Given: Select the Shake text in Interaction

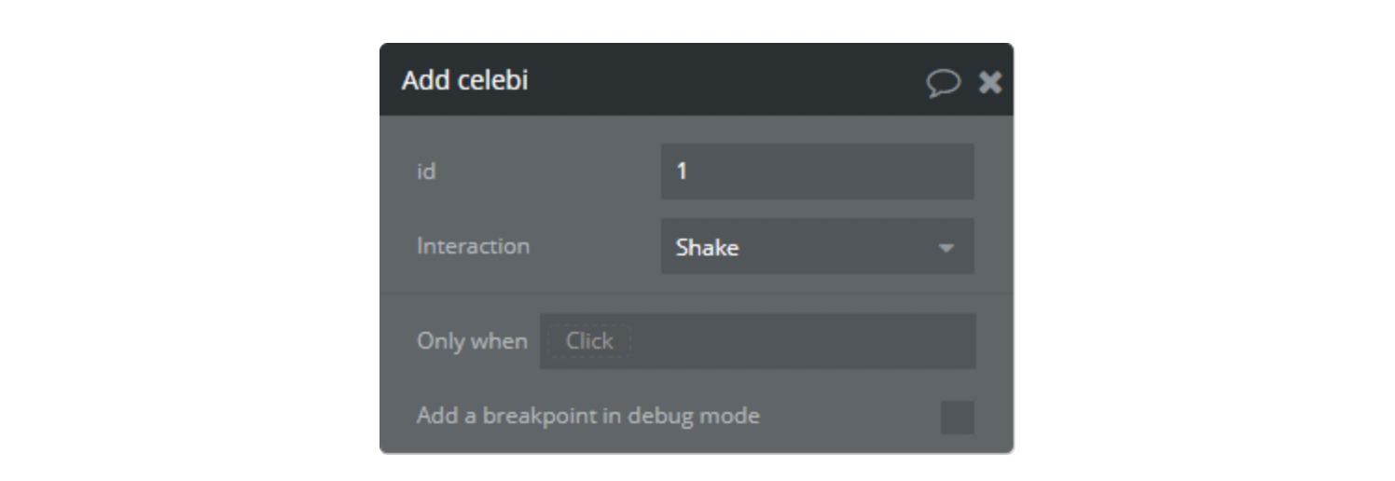Looking at the screenshot, I should [707, 248].
